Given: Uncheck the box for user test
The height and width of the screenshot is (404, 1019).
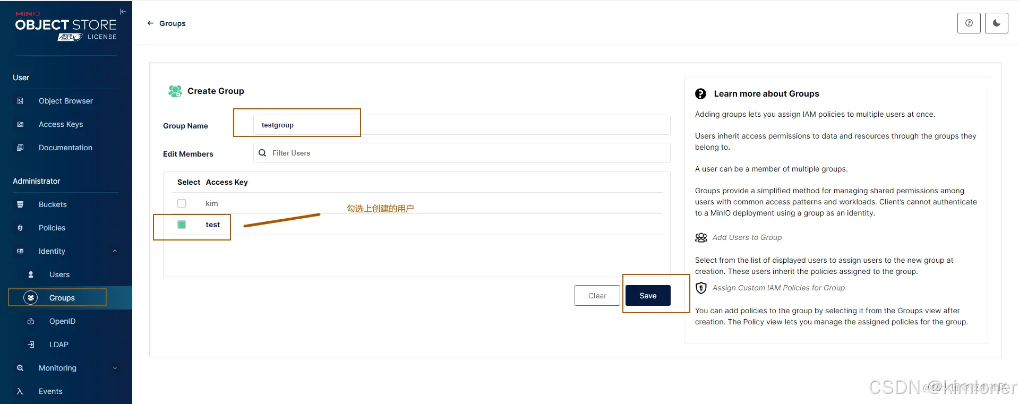Looking at the screenshot, I should 182,225.
